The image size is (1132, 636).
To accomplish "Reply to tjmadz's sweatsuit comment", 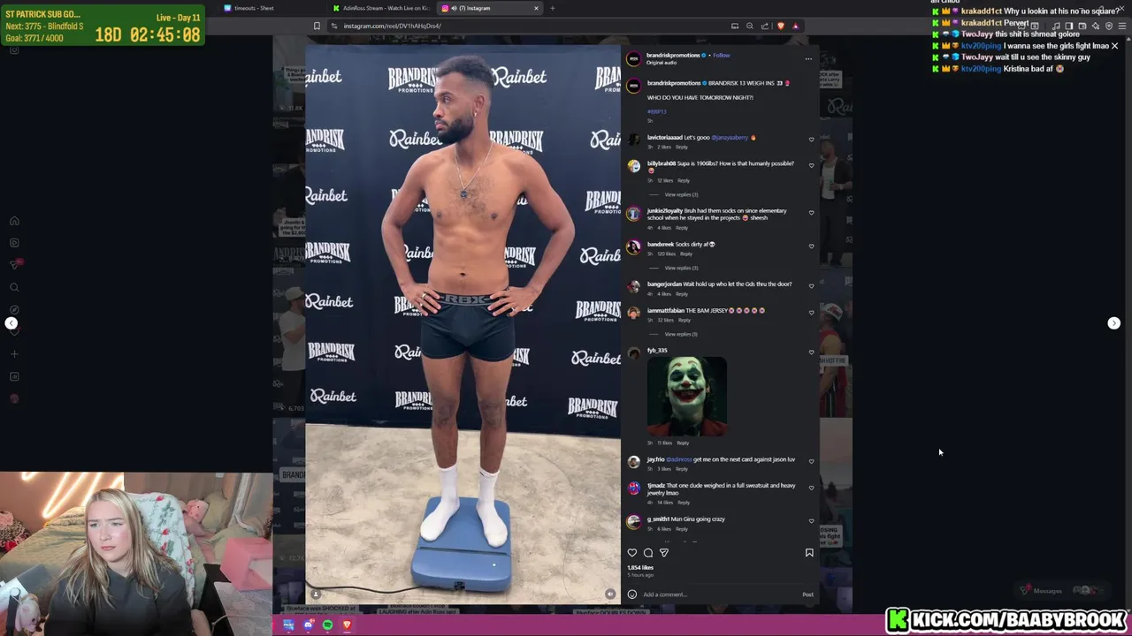I will point(684,503).
